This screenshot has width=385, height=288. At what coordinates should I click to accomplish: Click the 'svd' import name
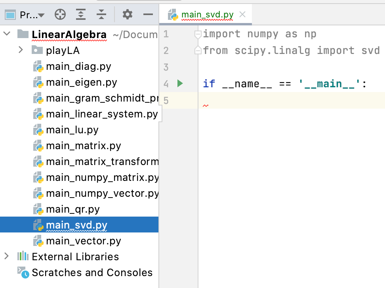(370, 50)
